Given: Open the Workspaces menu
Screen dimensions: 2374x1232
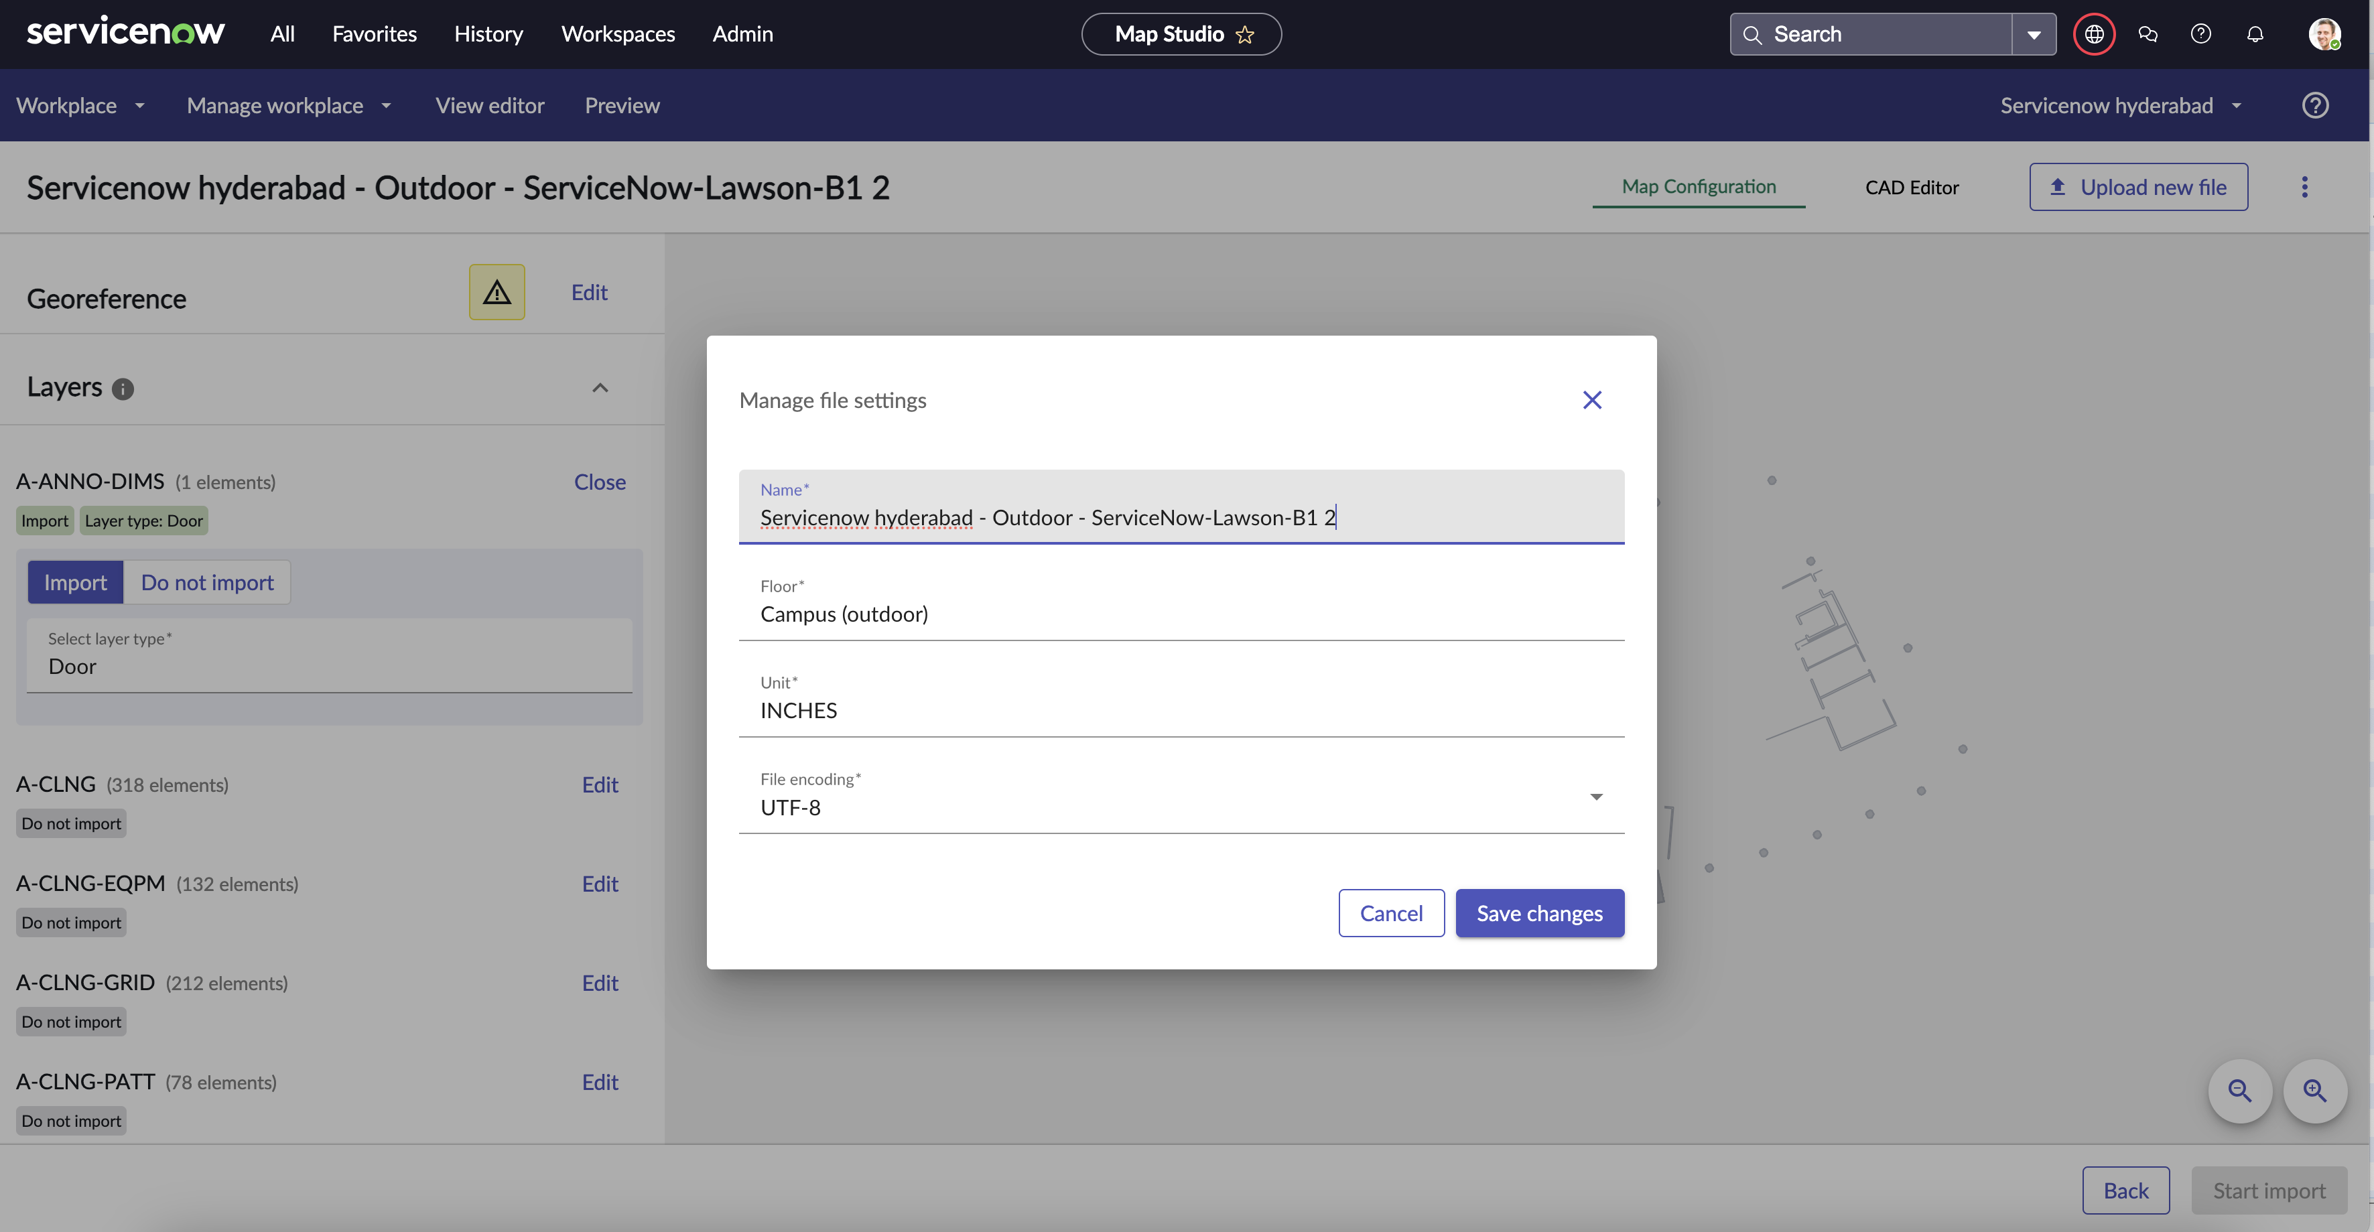Looking at the screenshot, I should coord(618,34).
